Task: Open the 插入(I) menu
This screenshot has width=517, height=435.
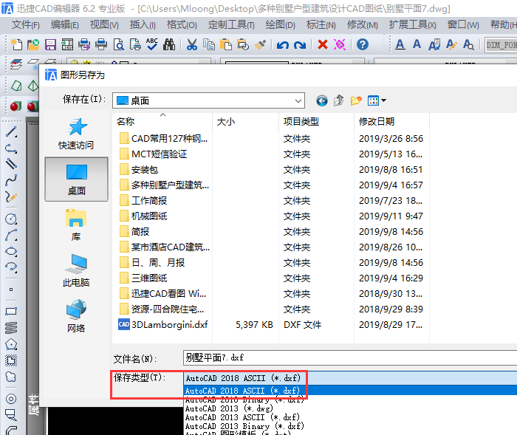Action: [143, 24]
